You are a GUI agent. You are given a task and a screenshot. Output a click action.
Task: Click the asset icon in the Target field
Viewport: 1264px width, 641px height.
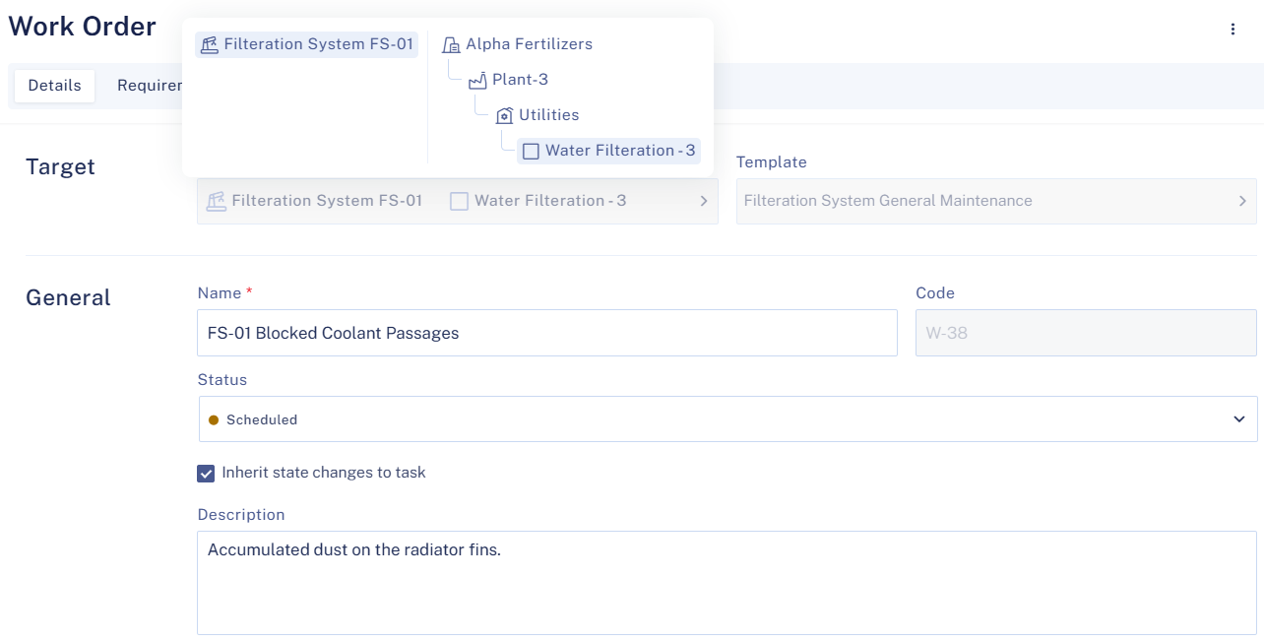pyautogui.click(x=217, y=201)
